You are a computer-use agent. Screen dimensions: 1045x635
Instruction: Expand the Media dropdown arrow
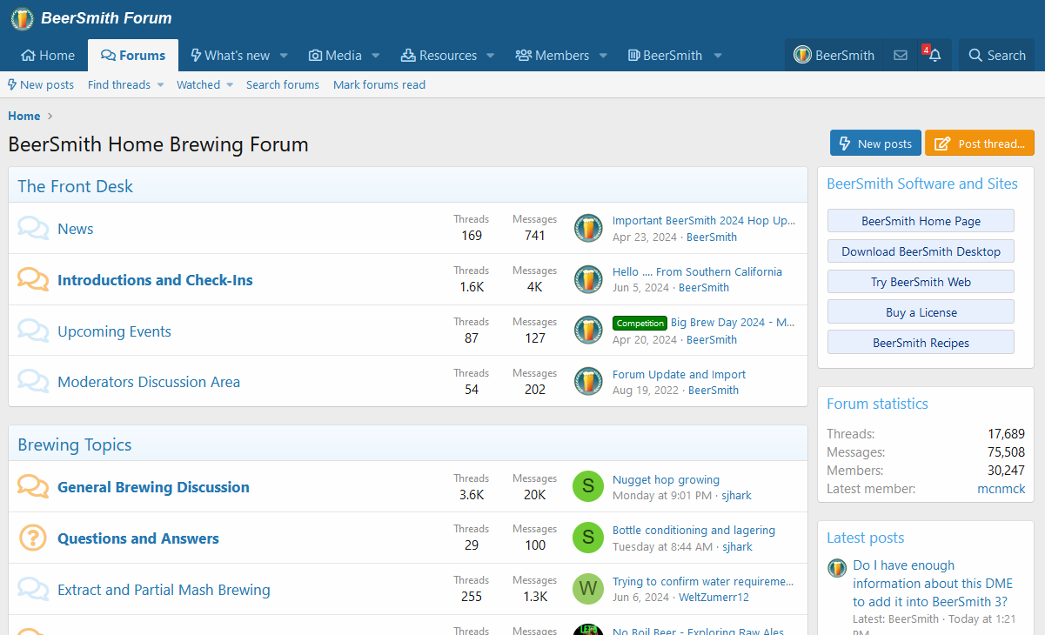click(x=376, y=56)
